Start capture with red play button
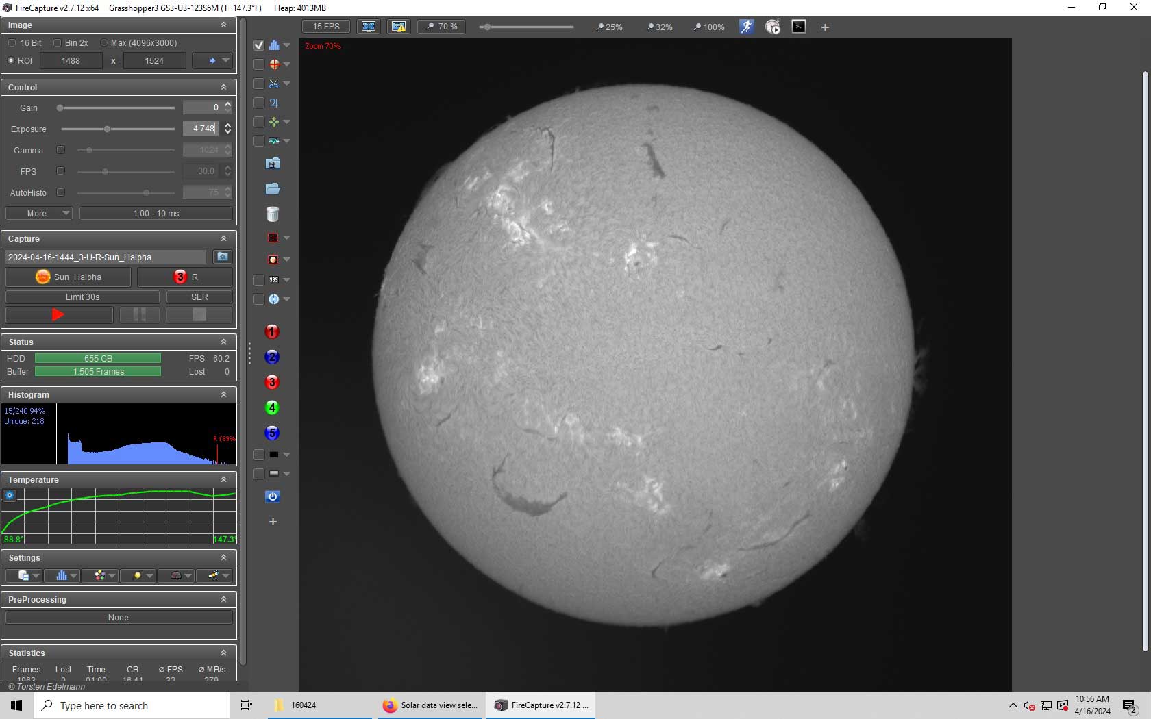1151x719 pixels. [x=59, y=315]
